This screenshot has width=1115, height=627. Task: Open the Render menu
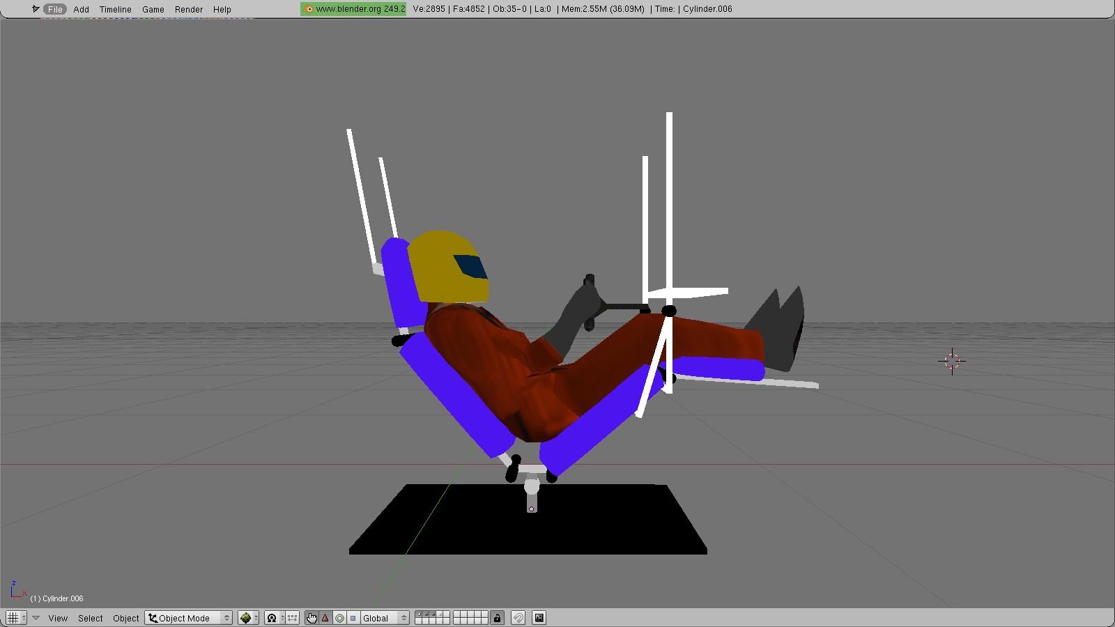[x=189, y=9]
